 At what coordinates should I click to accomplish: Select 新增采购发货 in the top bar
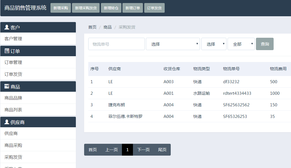tap(86, 8)
